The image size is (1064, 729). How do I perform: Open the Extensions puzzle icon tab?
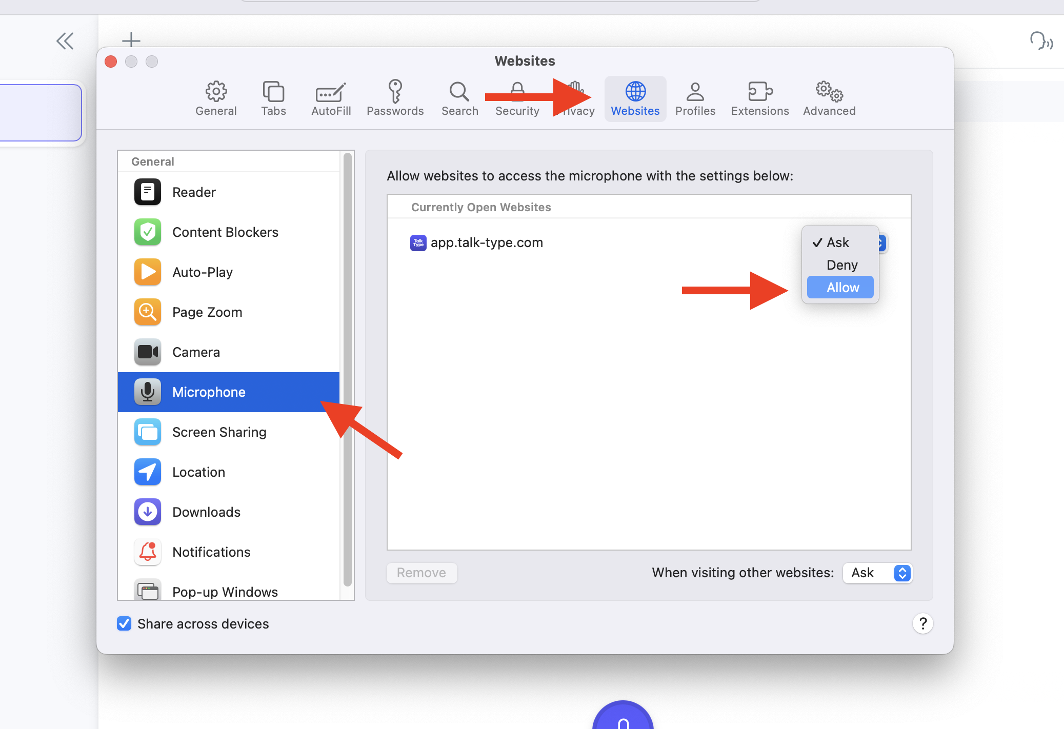760,91
